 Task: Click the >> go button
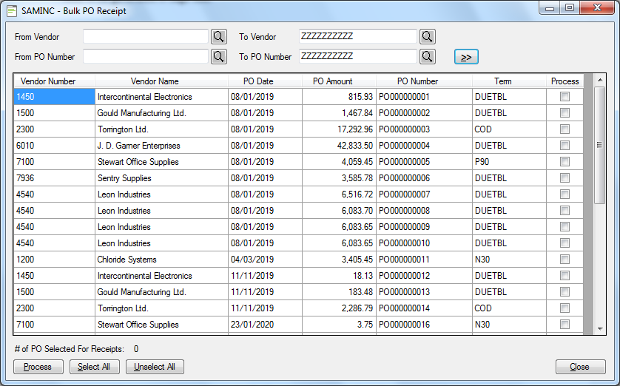coord(466,57)
